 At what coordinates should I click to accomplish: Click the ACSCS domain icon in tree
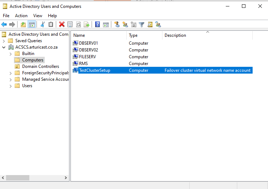pyautogui.click(x=11, y=47)
